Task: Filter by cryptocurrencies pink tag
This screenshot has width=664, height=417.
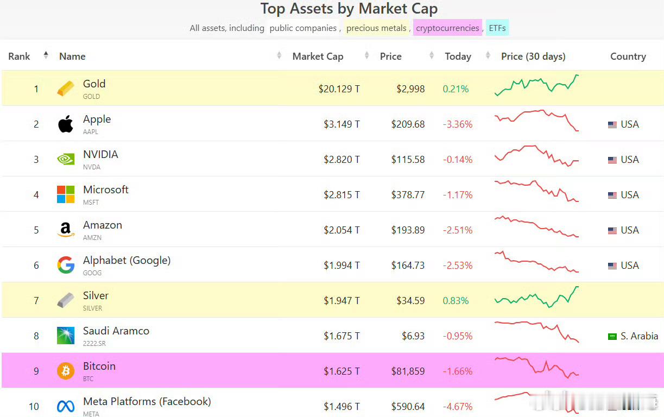Action: click(x=447, y=28)
